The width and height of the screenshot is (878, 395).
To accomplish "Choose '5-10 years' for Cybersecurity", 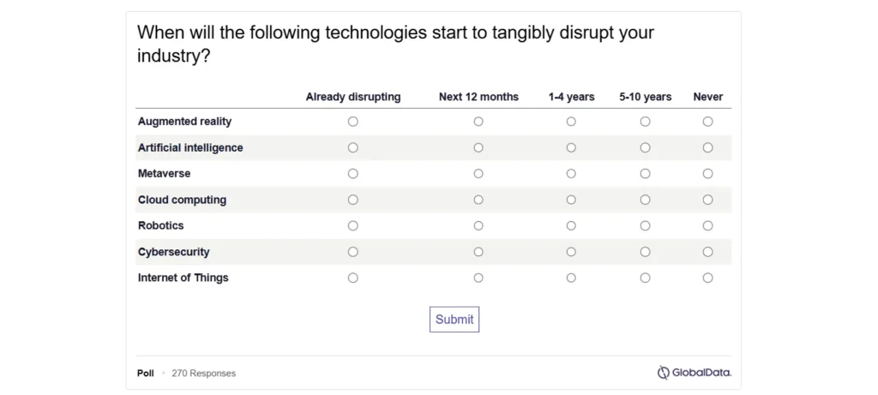I will click(x=645, y=252).
